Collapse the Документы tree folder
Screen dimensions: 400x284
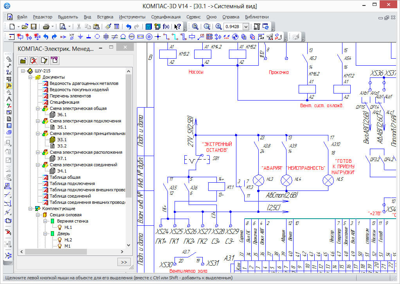[30, 77]
